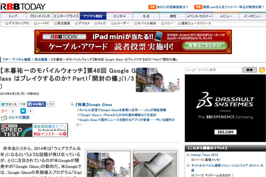
Task: Click the TOP breadcrumb link
Action: tap(5, 59)
